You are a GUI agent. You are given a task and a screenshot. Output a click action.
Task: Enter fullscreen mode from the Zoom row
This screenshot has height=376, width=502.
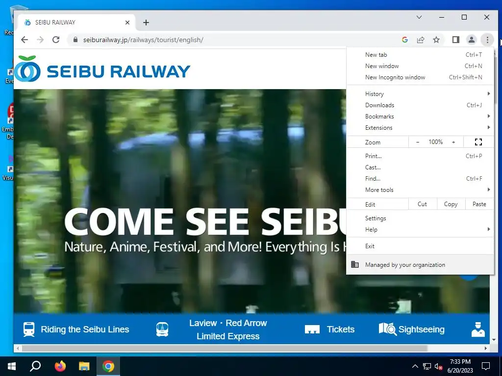(478, 142)
